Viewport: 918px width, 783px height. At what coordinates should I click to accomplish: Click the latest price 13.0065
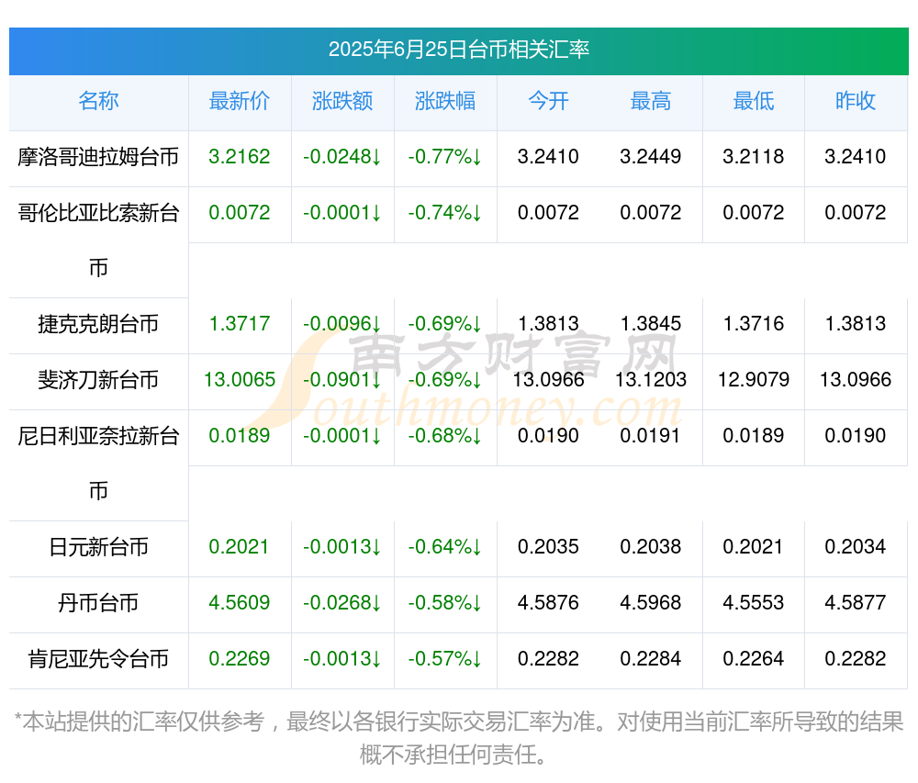click(240, 380)
